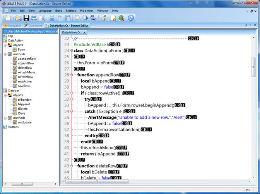Screen dimensions: 260x194
Task: Collapse the DataAction methods tree node
Action: (5, 54)
